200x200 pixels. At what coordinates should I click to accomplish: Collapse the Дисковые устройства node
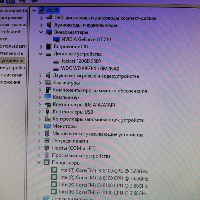41,54
